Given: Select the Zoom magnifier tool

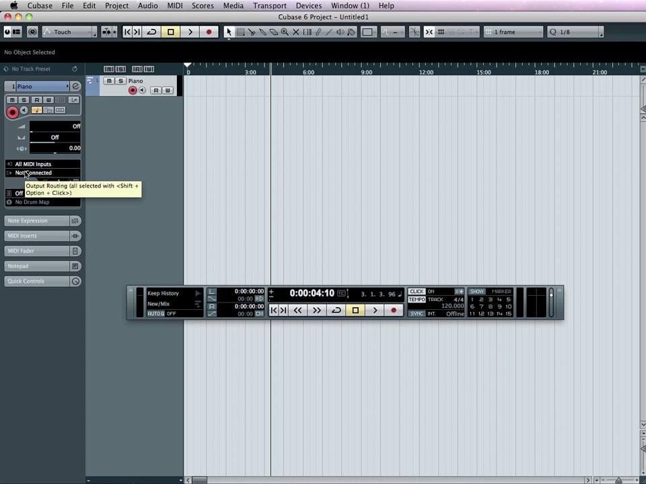Looking at the screenshot, I should pyautogui.click(x=285, y=32).
